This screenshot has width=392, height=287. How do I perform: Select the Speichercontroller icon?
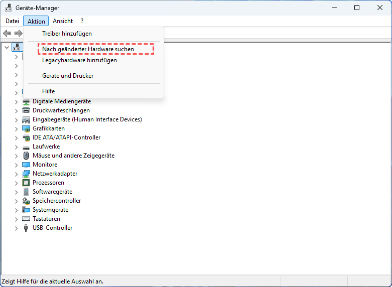[26, 201]
